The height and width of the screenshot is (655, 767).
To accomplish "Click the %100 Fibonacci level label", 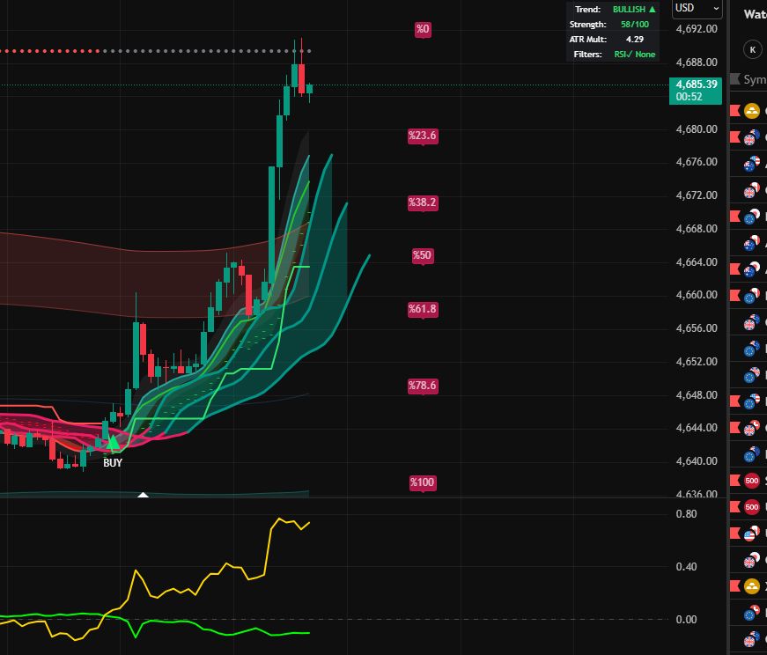I will point(423,482).
